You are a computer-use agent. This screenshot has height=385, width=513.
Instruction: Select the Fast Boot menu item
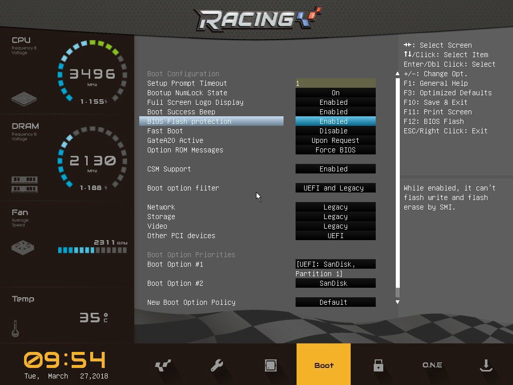(x=165, y=131)
